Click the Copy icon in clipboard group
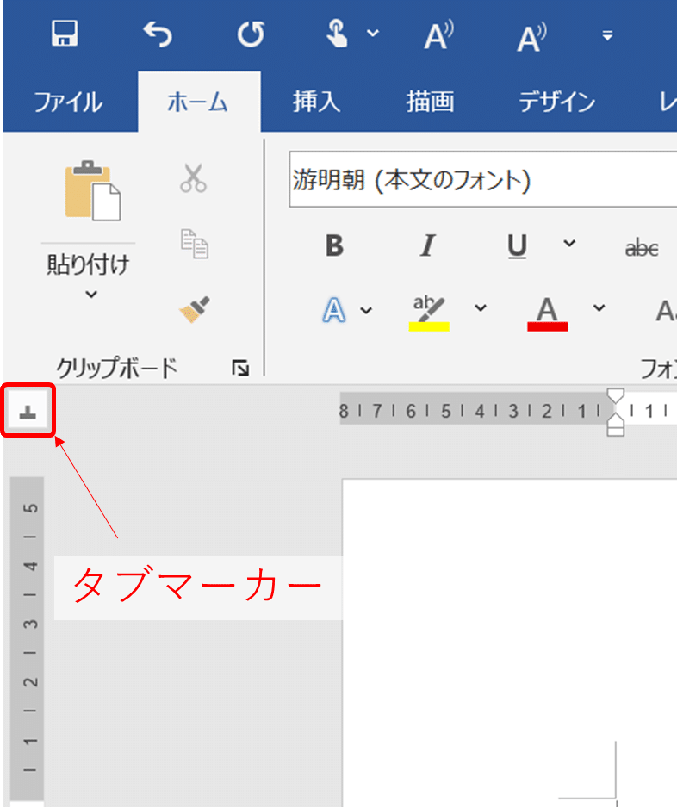The image size is (677, 807). pyautogui.click(x=194, y=244)
